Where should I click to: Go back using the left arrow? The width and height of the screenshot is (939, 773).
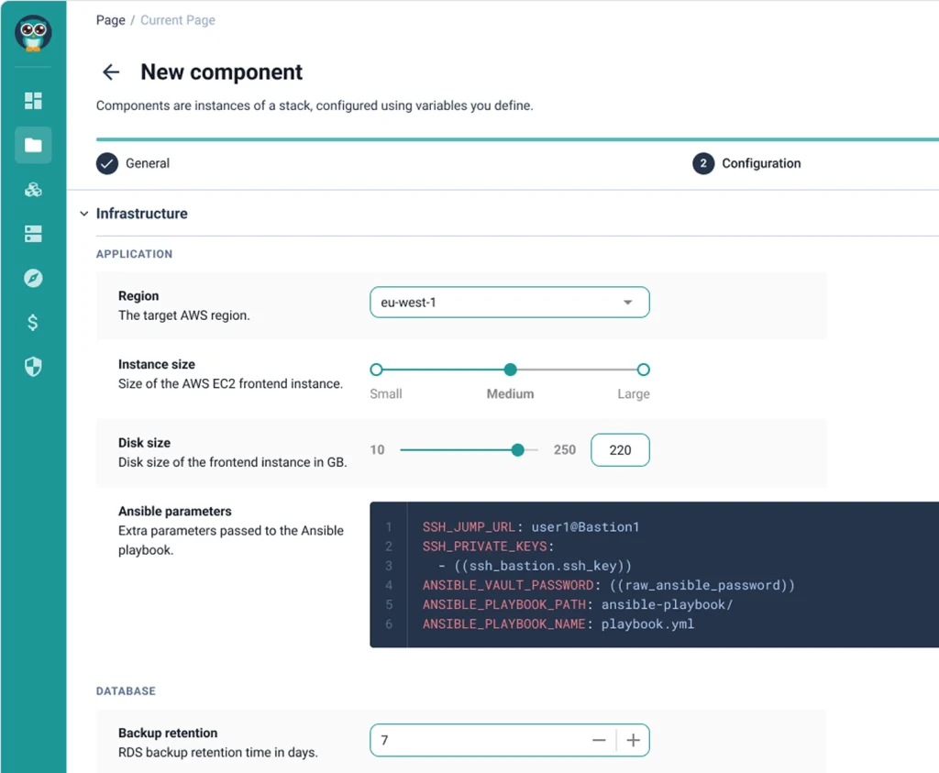pos(111,72)
